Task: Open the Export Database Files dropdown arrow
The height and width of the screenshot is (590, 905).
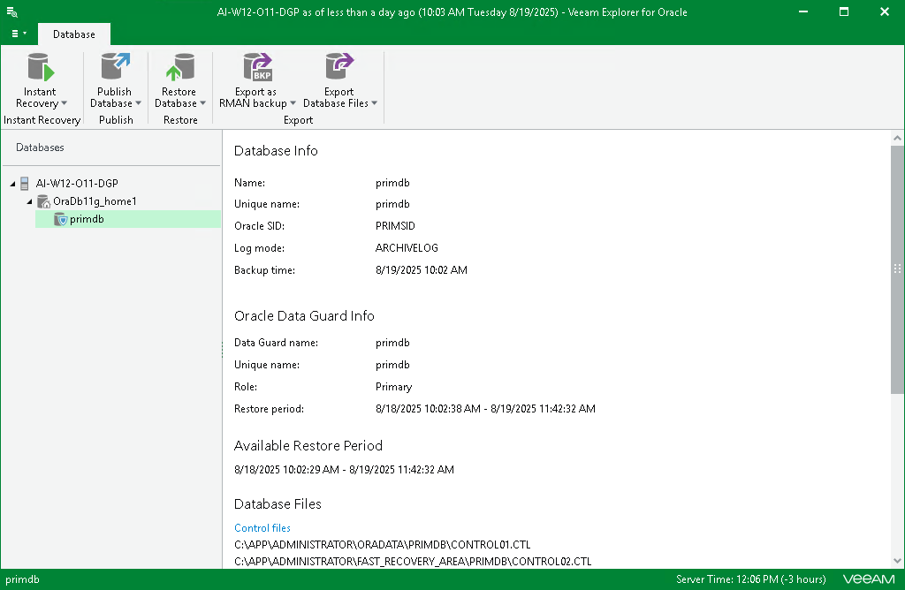Action: pyautogui.click(x=374, y=103)
